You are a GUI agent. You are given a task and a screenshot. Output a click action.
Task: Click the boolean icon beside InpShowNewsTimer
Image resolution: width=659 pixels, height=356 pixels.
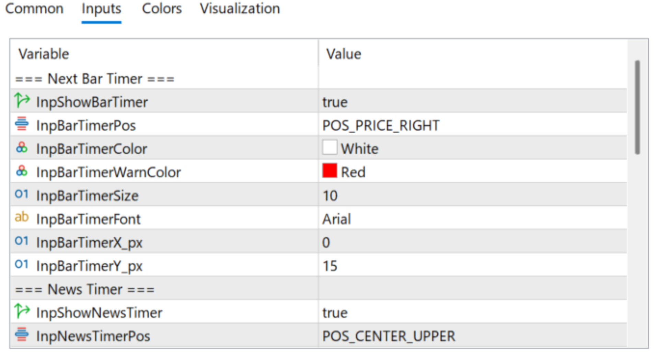point(22,312)
